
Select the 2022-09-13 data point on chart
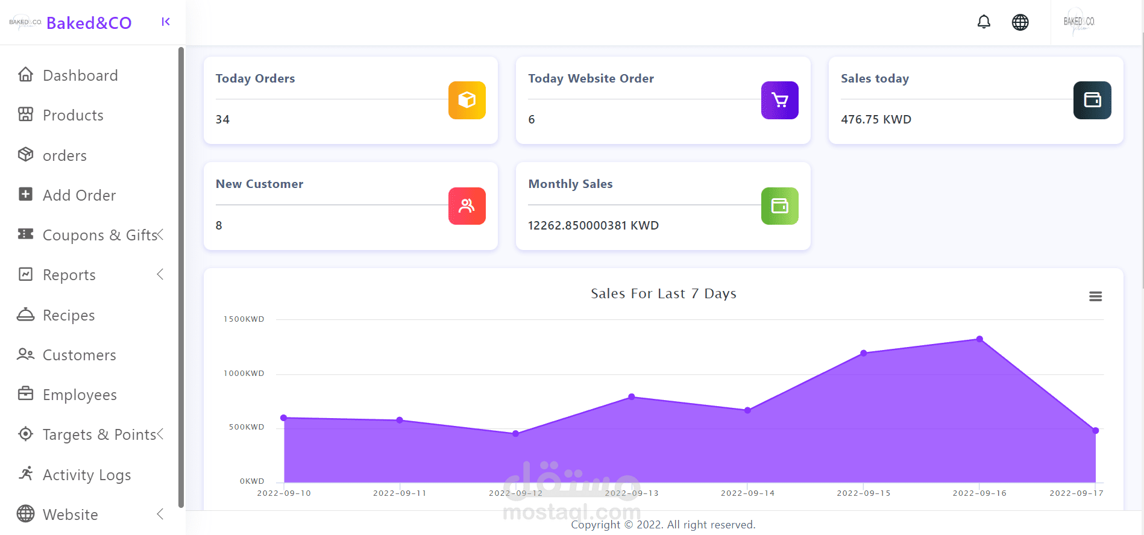632,396
